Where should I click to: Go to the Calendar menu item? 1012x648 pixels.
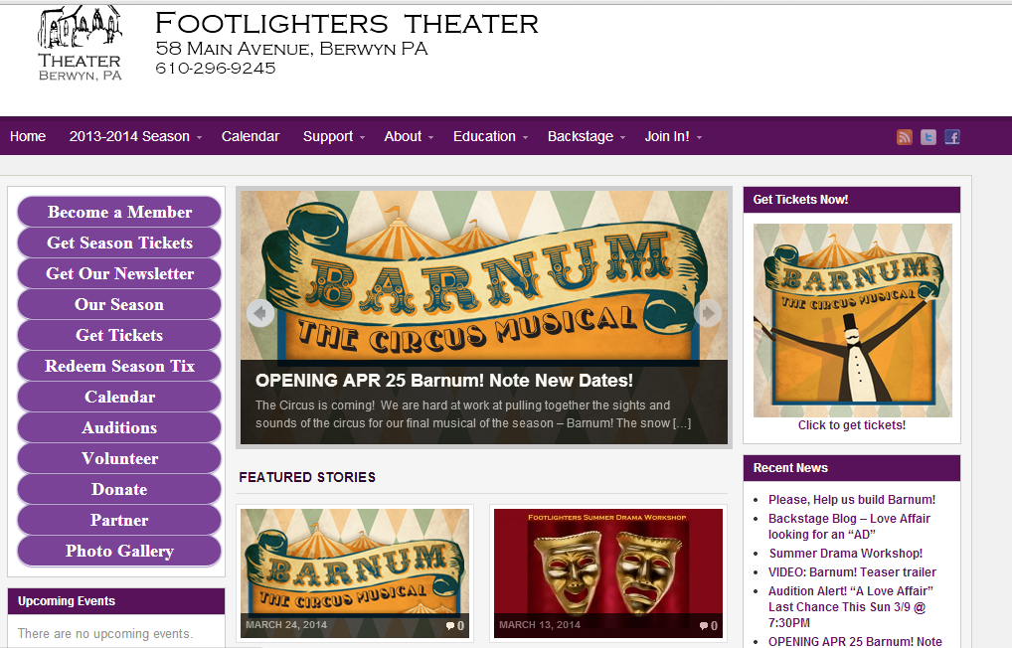251,137
